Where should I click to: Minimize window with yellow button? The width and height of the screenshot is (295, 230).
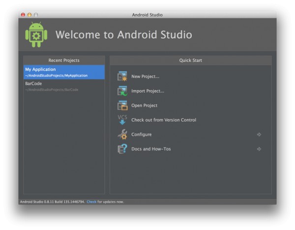[29, 15]
